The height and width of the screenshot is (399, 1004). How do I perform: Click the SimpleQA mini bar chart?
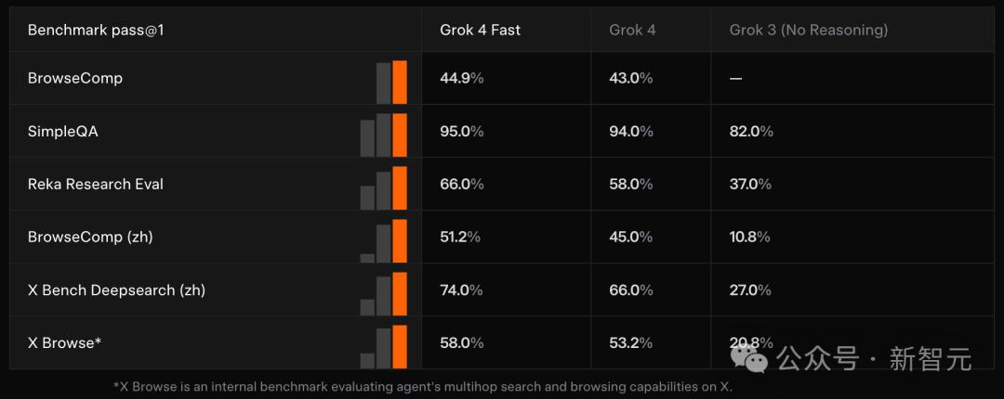coord(384,135)
